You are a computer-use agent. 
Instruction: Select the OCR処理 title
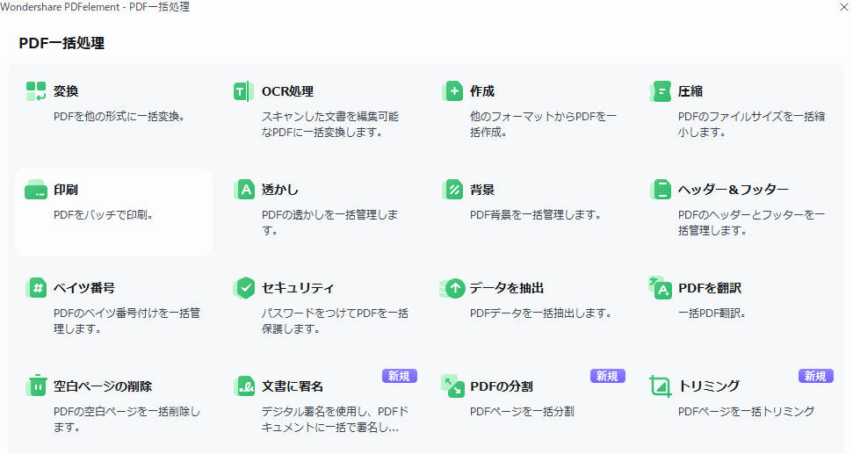(x=287, y=91)
